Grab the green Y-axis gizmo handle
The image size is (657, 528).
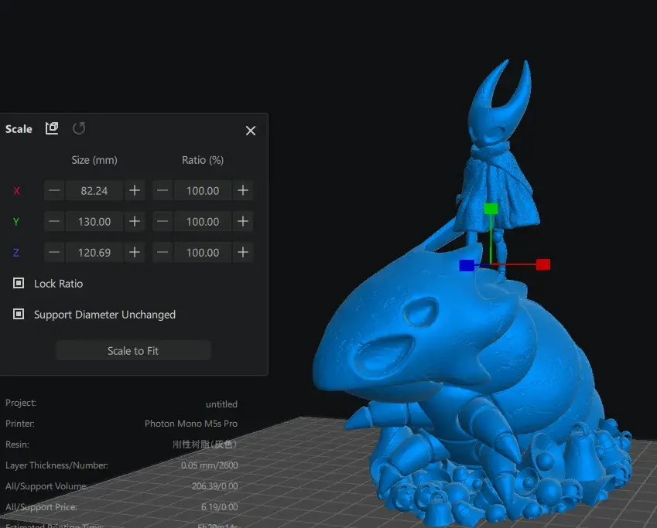(491, 209)
